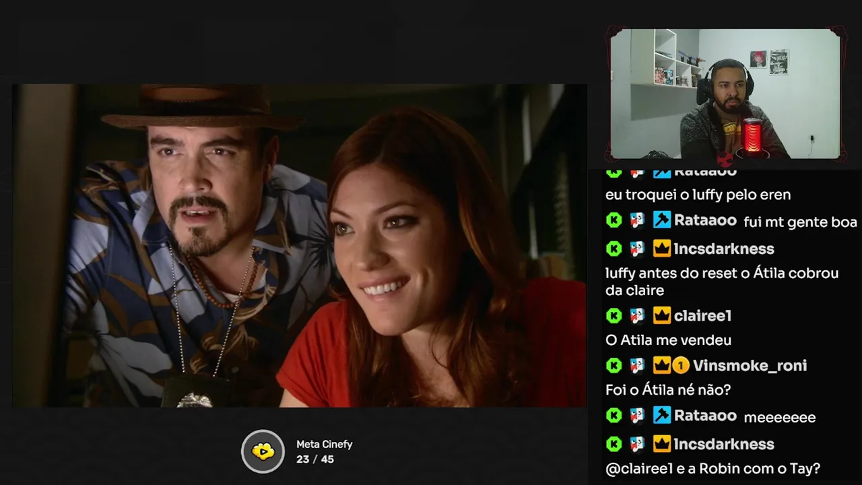This screenshot has width=862, height=485.
Task: Click the green Kick badge on the "fui mt gente boa" row
Action: pyautogui.click(x=614, y=220)
